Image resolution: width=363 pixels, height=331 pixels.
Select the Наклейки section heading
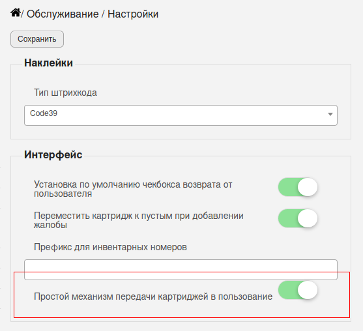(49, 63)
